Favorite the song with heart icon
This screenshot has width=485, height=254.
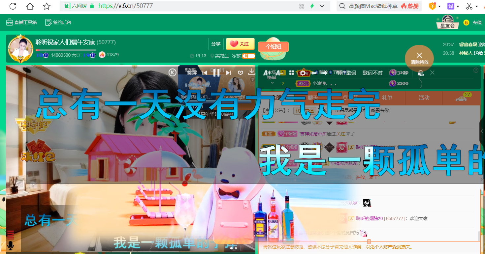point(241,72)
